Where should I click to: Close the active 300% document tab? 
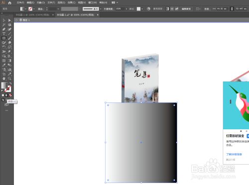[98, 15]
